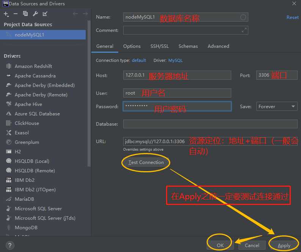The width and height of the screenshot is (301, 252).
Task: Click the Test Connection button
Action: (x=146, y=162)
